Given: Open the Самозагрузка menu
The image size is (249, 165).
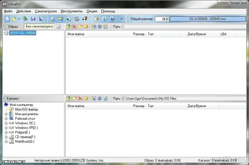Looking at the screenshot, I should coord(46,11).
